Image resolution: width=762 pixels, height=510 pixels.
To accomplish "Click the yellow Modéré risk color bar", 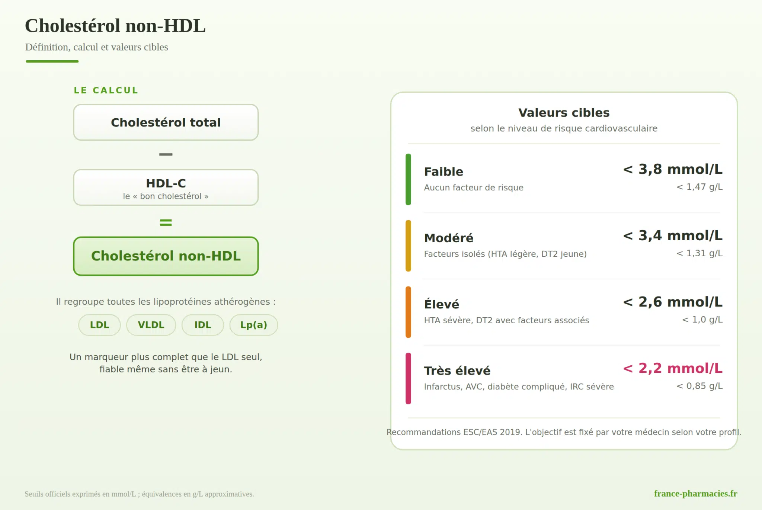I will [x=408, y=246].
